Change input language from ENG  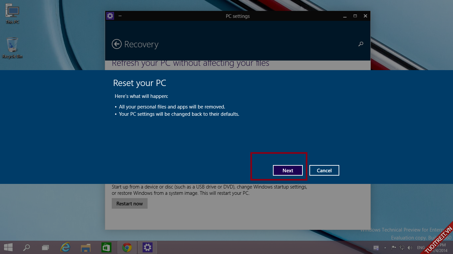(421, 248)
